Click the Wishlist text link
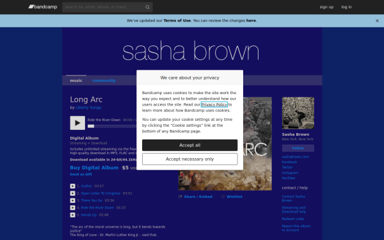Image resolution: width=384 pixels, height=240 pixels. (234, 196)
